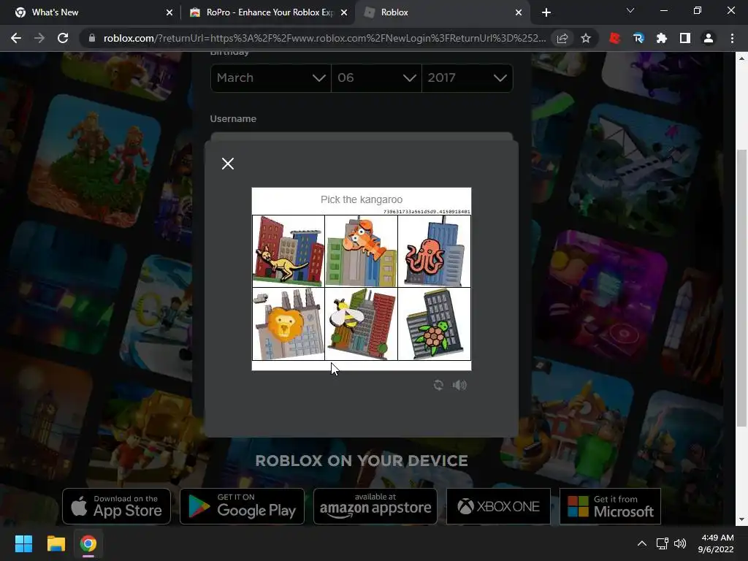Open a new browser tab
The width and height of the screenshot is (748, 561).
tap(546, 12)
